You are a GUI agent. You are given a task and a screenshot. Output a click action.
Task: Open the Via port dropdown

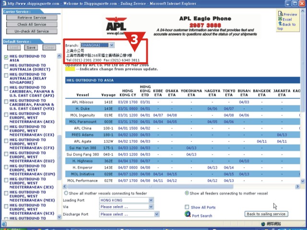(x=127, y=207)
